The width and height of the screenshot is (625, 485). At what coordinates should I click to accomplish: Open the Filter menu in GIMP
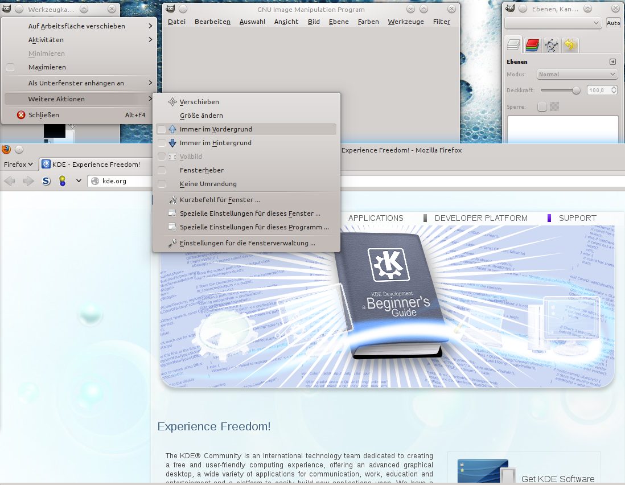click(x=442, y=22)
